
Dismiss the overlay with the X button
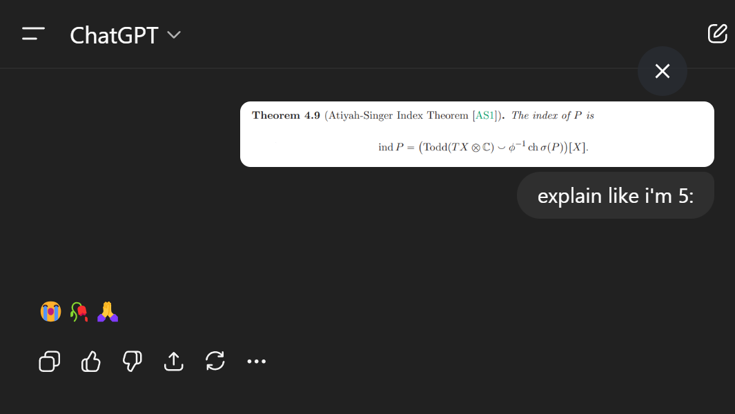[x=662, y=71]
